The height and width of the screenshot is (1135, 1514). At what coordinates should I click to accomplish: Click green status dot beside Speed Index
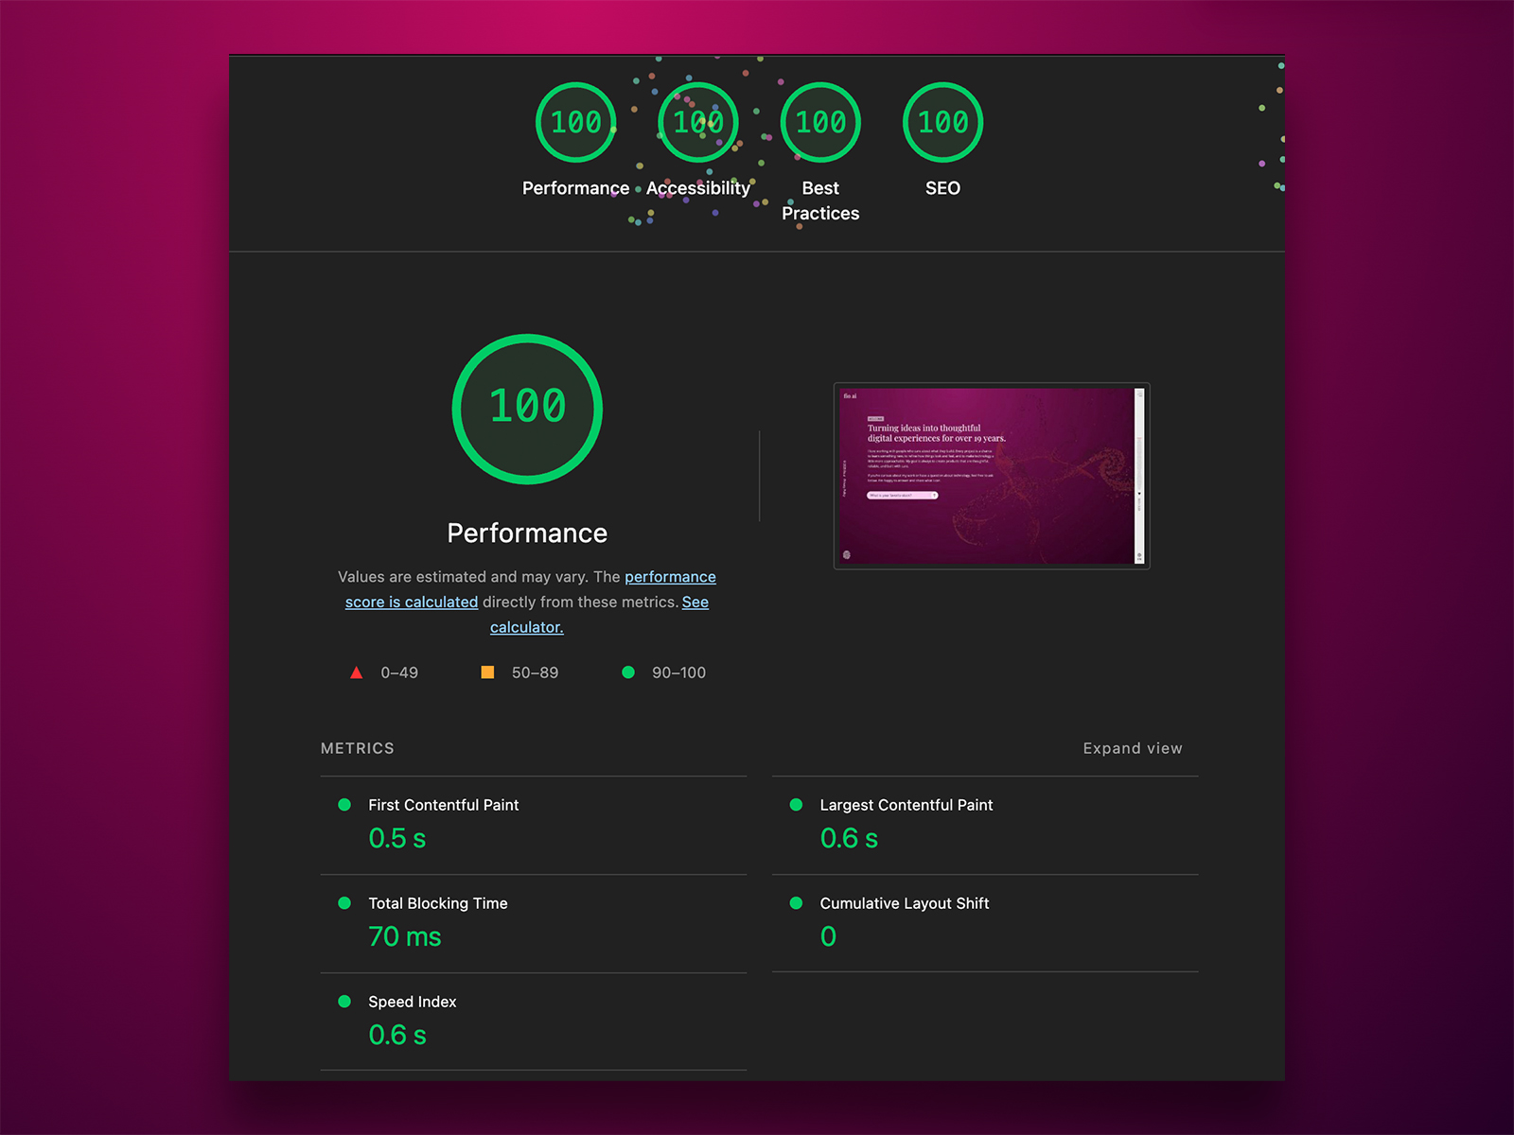(344, 1002)
